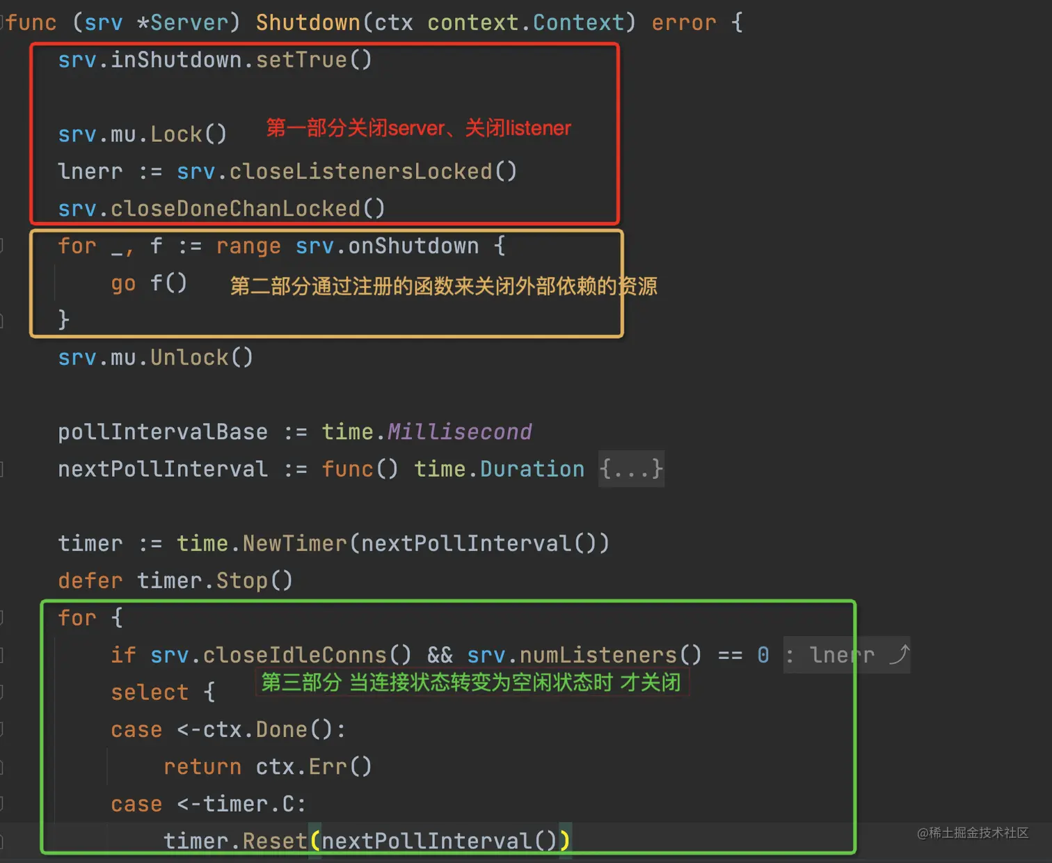
Task: Click the closeIdleConns method call
Action: (295, 655)
